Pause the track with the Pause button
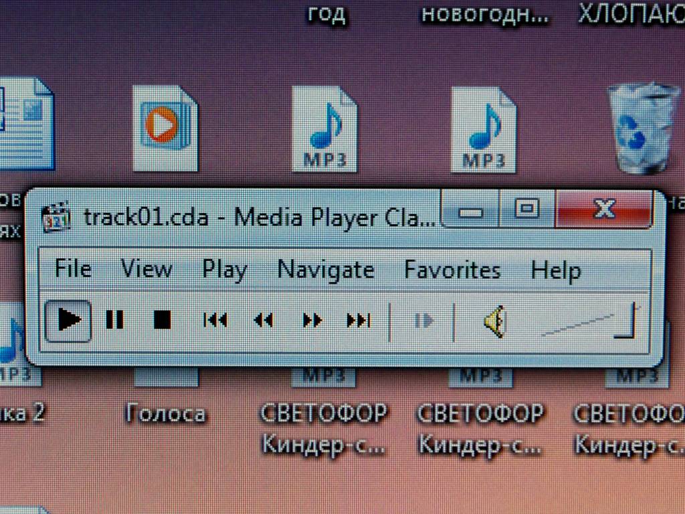This screenshot has width=685, height=514. pos(115,321)
